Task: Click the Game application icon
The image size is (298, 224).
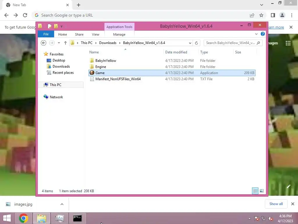Action: 92,73
